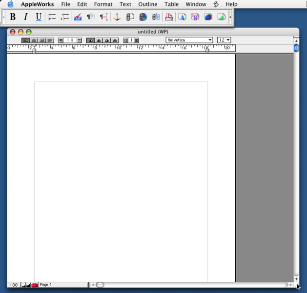Viewport: 307px width, 293px height.
Task: Increase line spacing button
Action: (79, 41)
